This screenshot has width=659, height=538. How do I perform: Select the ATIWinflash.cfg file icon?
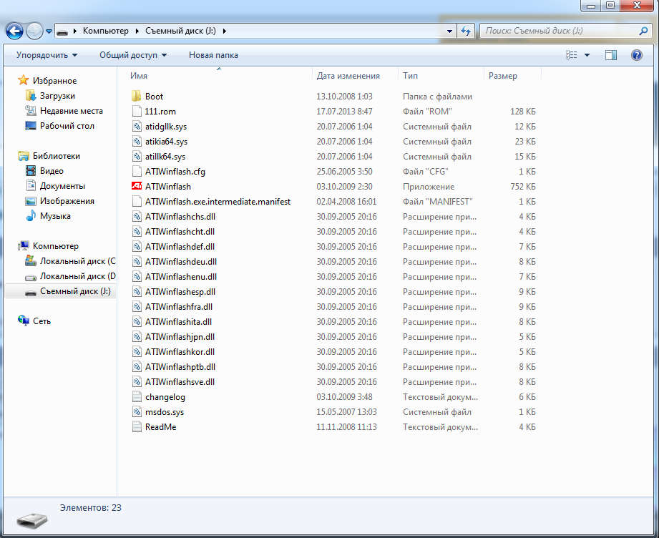point(137,172)
